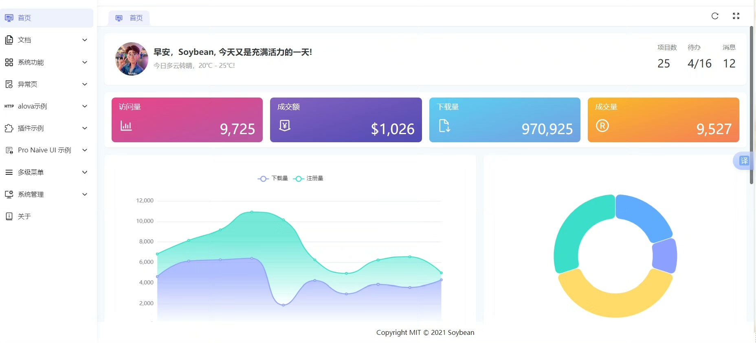The width and height of the screenshot is (756, 343).
Task: Click the 9,725 visit count value
Action: coord(237,129)
